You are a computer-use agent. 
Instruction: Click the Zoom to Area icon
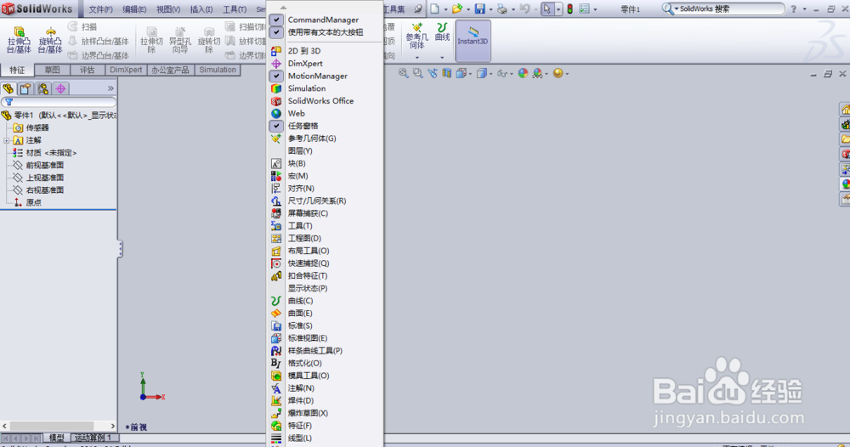[417, 73]
